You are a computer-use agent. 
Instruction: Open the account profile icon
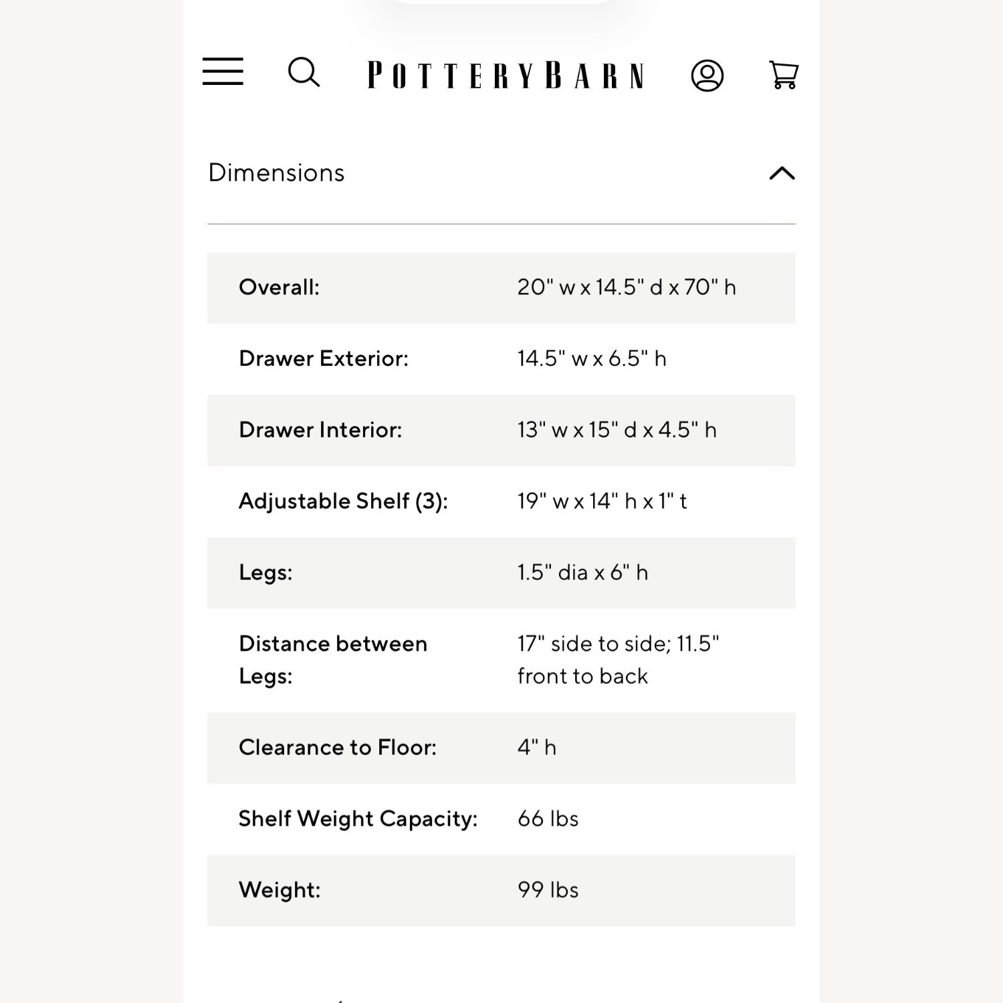tap(707, 75)
